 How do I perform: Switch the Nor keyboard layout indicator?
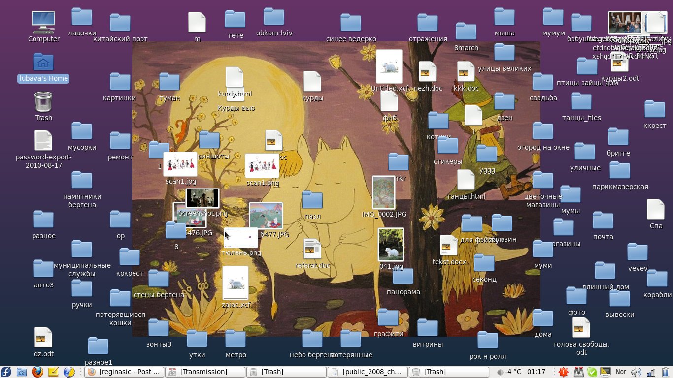point(621,372)
